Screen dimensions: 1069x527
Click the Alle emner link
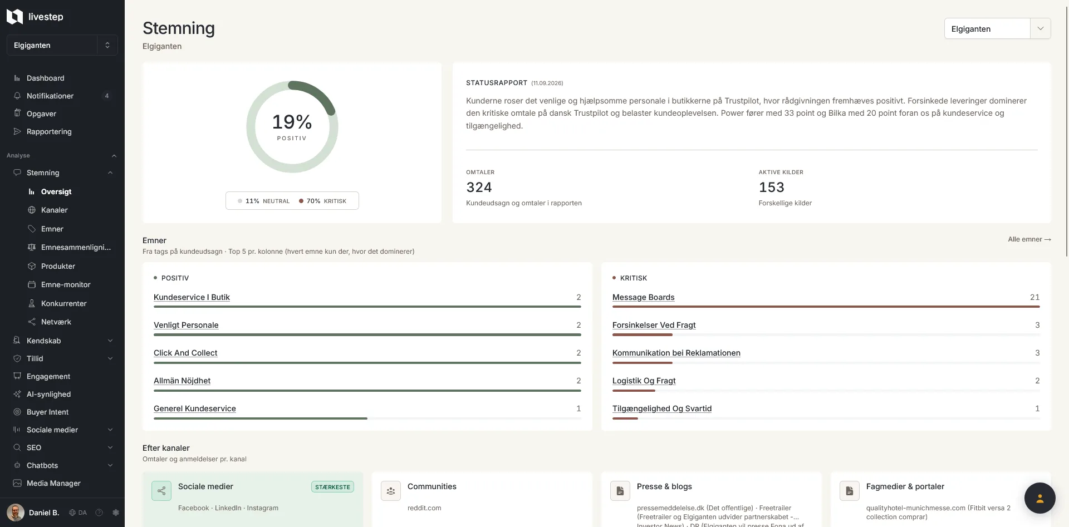click(1029, 239)
